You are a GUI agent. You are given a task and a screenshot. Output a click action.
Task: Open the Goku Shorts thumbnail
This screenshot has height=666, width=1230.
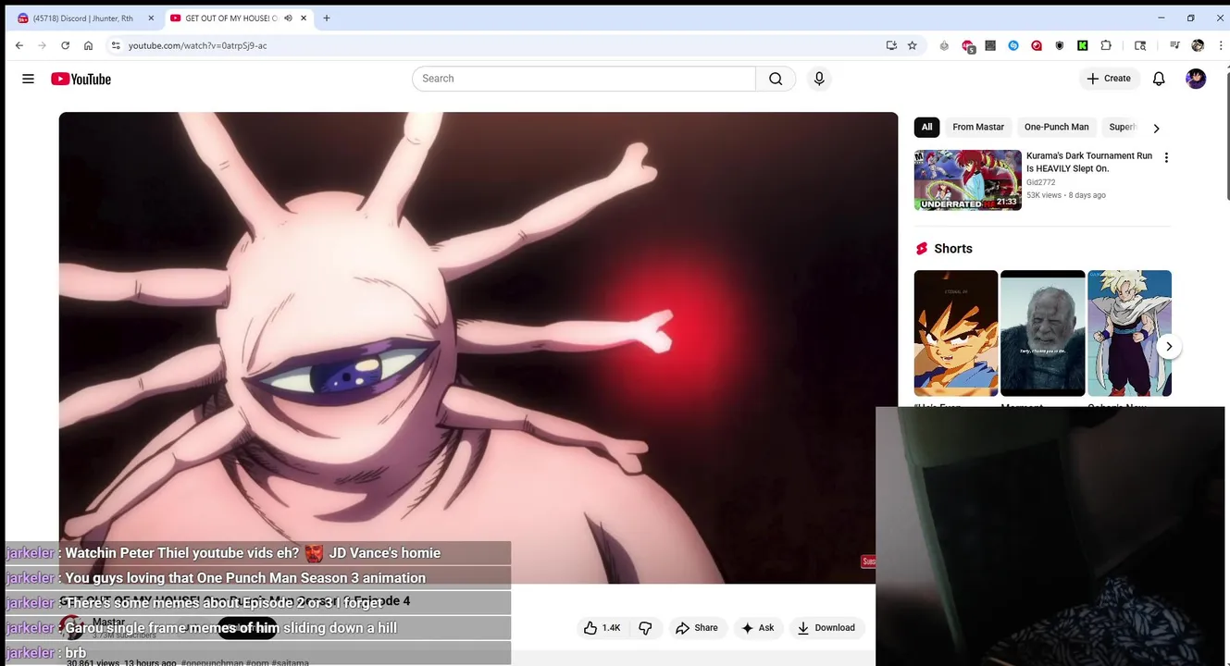click(x=956, y=333)
